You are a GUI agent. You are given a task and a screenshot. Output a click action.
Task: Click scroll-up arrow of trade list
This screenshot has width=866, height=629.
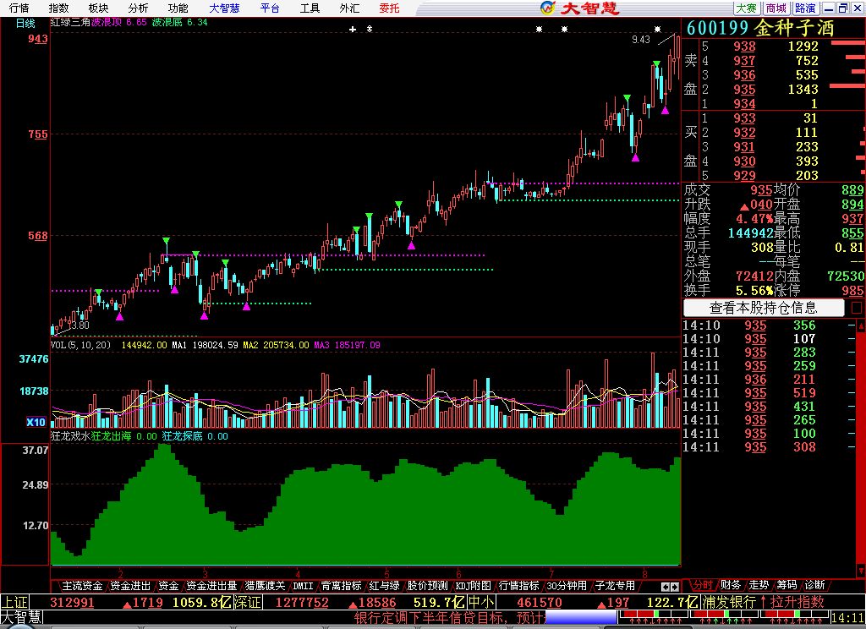(x=860, y=325)
